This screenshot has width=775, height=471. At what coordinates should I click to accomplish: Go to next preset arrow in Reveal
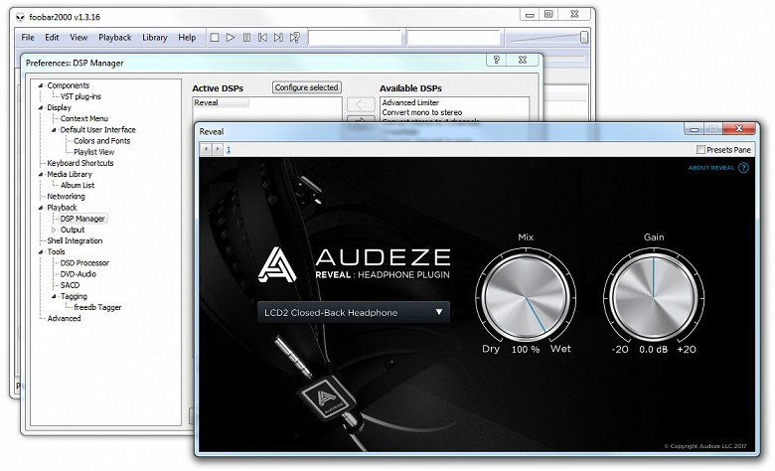(x=218, y=149)
